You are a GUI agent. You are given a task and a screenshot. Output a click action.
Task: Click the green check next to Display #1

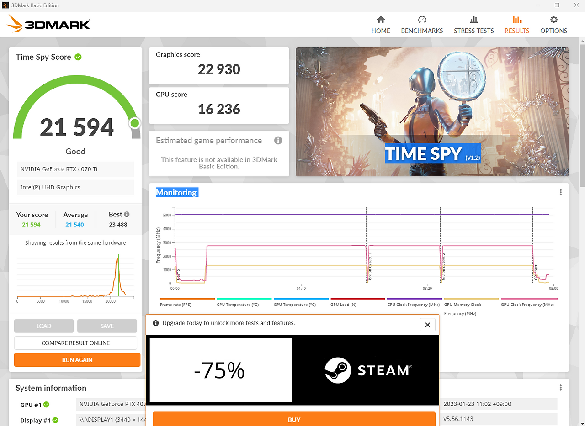point(55,420)
